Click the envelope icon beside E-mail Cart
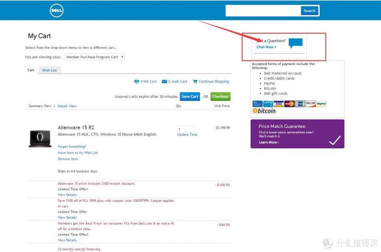381x252 pixels. [165, 82]
